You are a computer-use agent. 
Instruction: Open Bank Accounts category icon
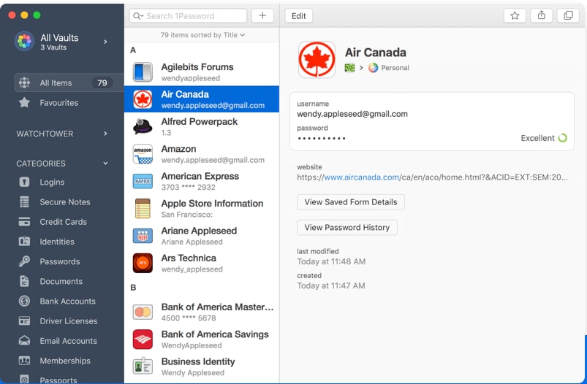[24, 301]
